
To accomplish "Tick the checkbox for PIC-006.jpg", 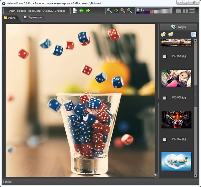I will (x=164, y=98).
